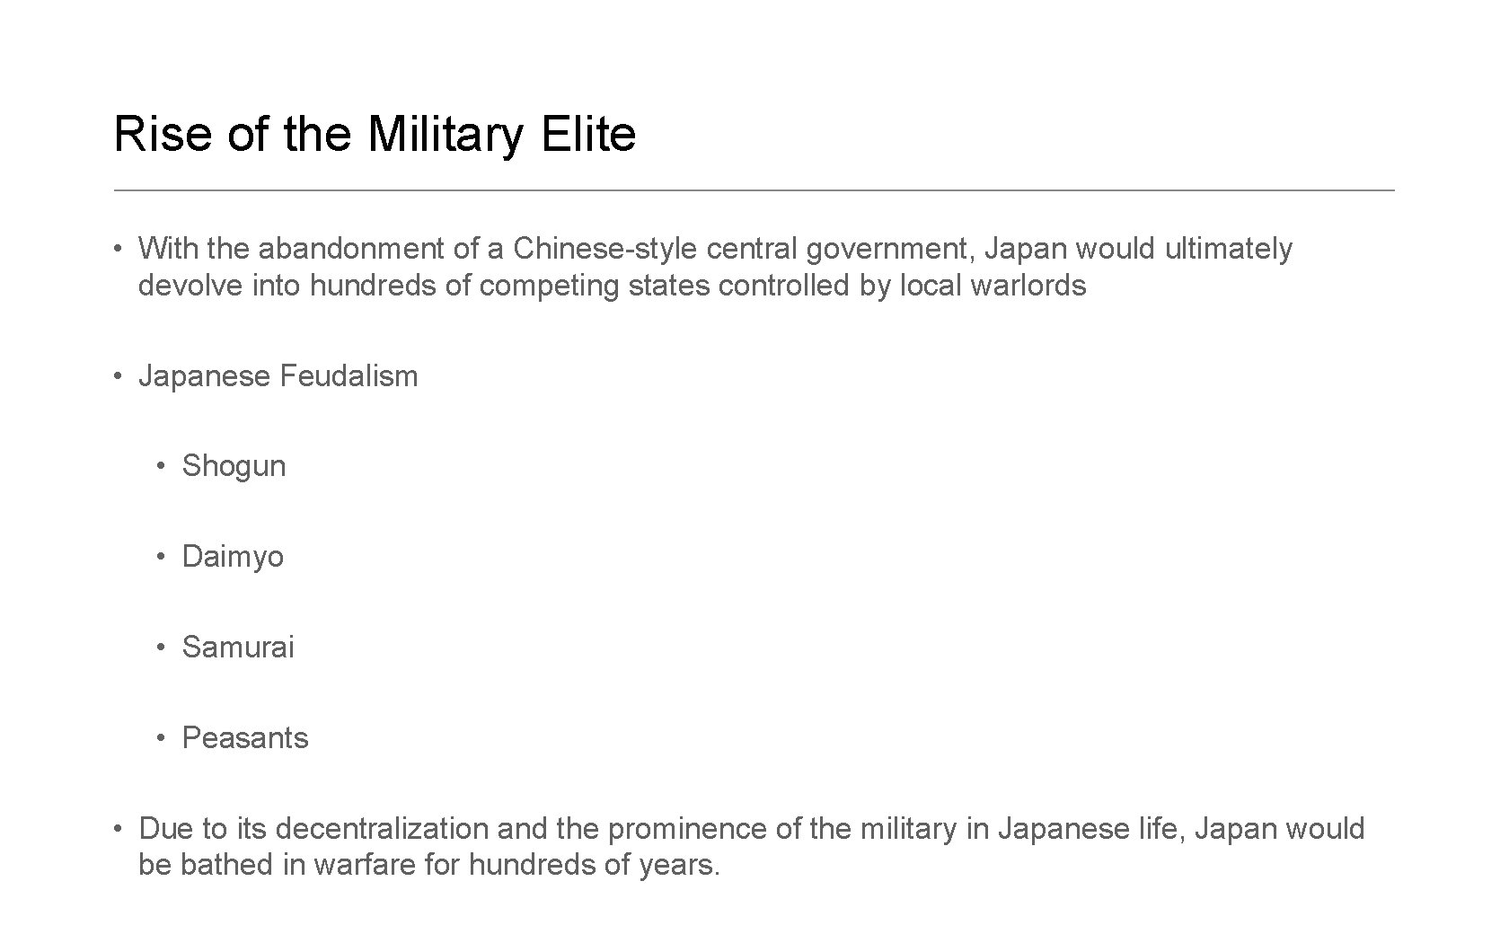Screen dimensions: 1509x943
Task: Click the slide title 'Rise of the Military Elite'
Action: point(375,134)
